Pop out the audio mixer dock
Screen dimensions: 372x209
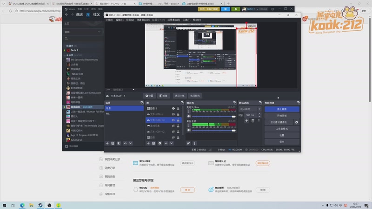tap(235, 103)
